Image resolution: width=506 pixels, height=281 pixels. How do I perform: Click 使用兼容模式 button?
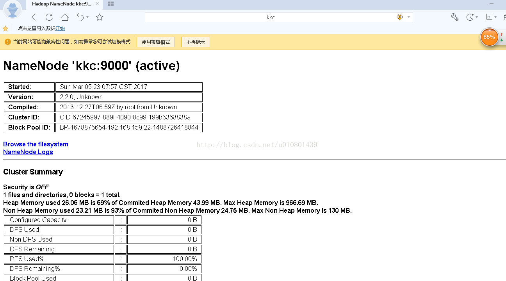click(156, 42)
